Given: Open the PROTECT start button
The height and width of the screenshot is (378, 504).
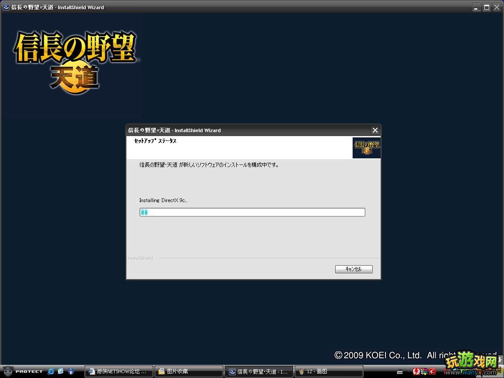Looking at the screenshot, I should coord(22,371).
